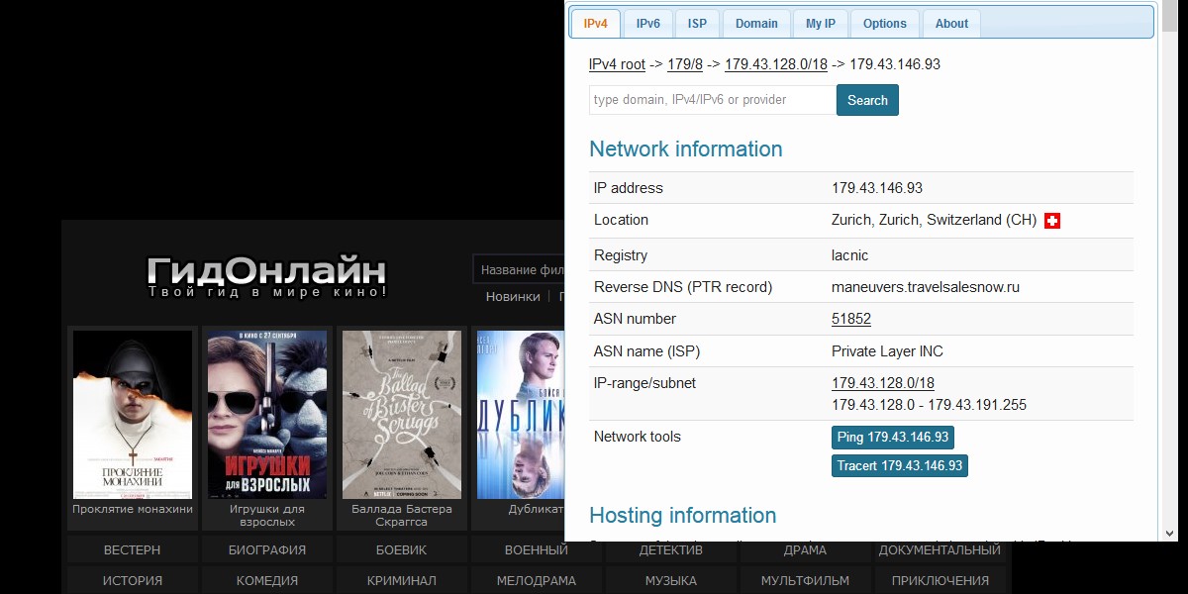Browse the БИОГРАФИЯ genre
This screenshot has width=1188, height=594.
(267, 550)
